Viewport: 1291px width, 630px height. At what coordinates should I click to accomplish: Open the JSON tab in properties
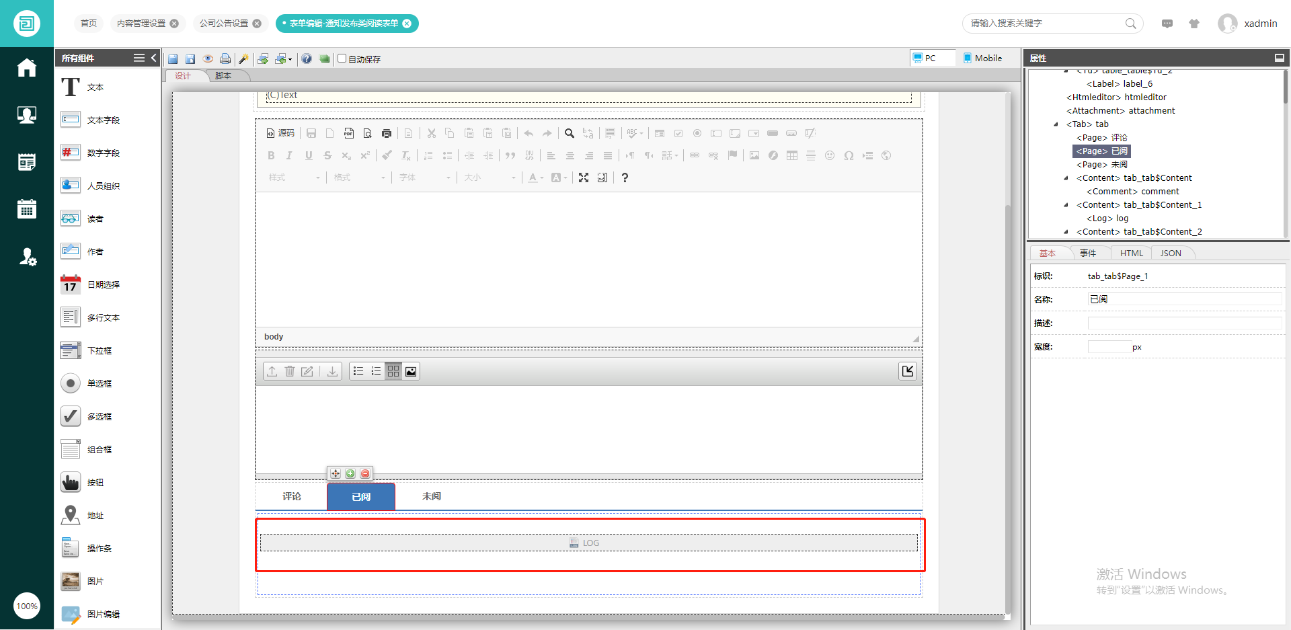click(1171, 253)
